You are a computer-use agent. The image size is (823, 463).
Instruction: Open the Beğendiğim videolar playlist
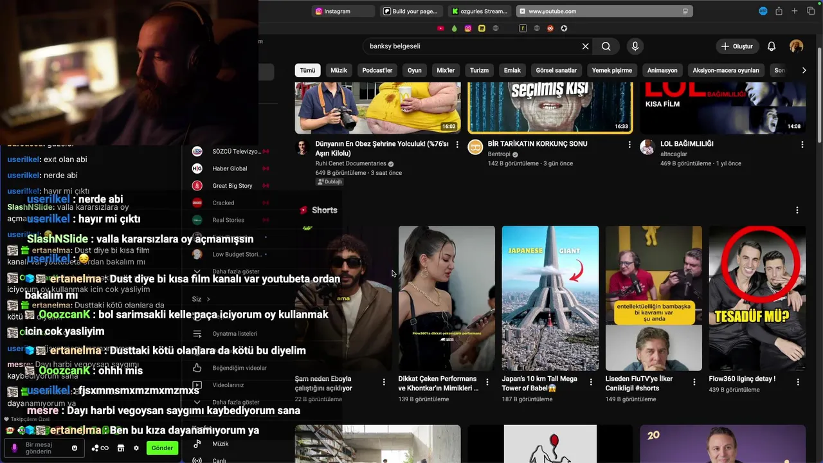(x=239, y=368)
